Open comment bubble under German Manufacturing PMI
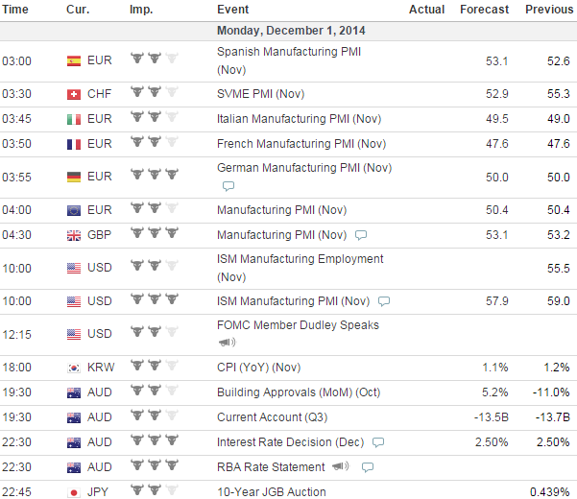 pyautogui.click(x=228, y=186)
